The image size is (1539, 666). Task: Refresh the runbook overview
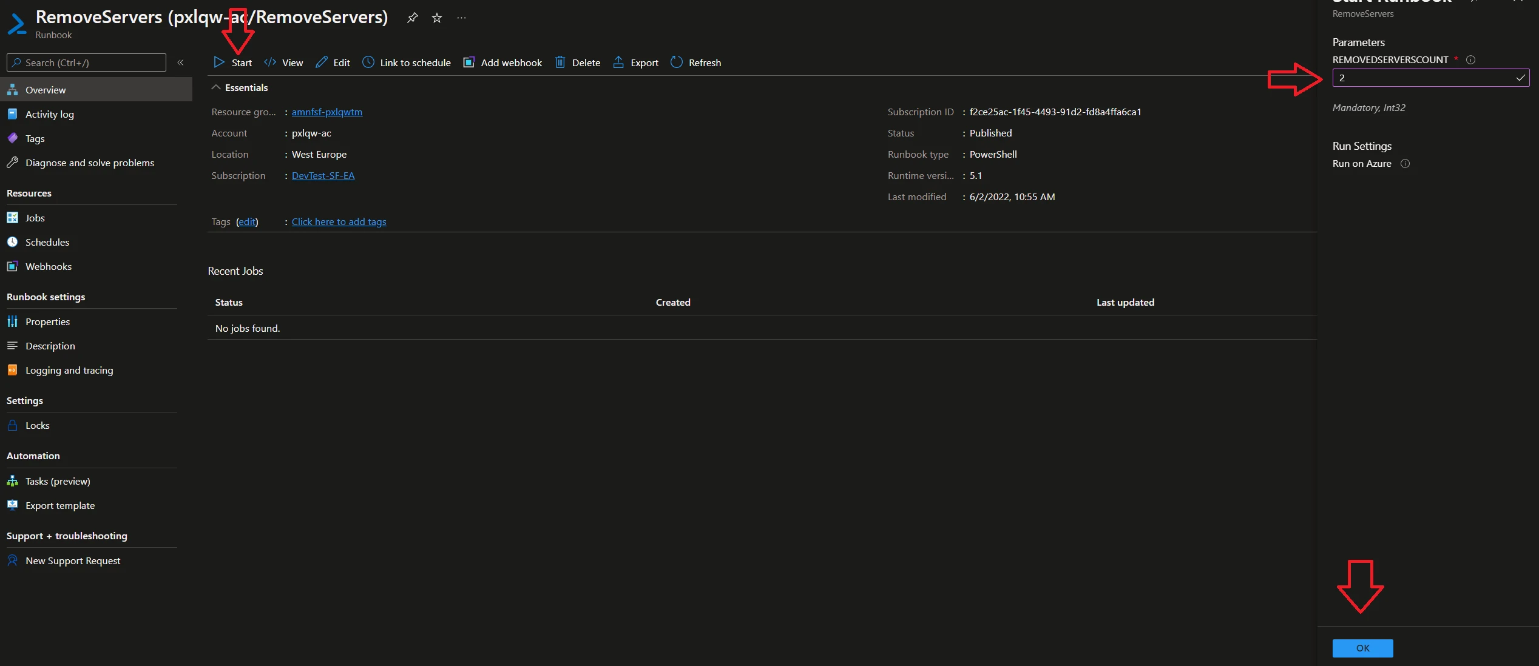(x=695, y=62)
